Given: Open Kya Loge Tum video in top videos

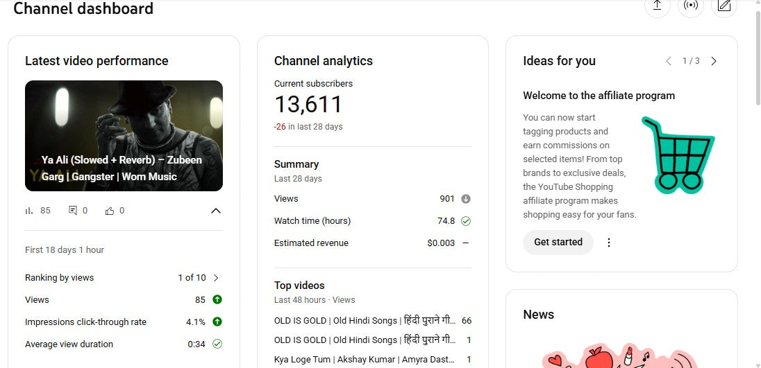Looking at the screenshot, I should click(364, 360).
